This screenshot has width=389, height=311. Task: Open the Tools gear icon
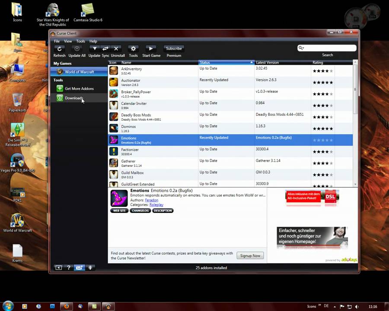(x=133, y=49)
